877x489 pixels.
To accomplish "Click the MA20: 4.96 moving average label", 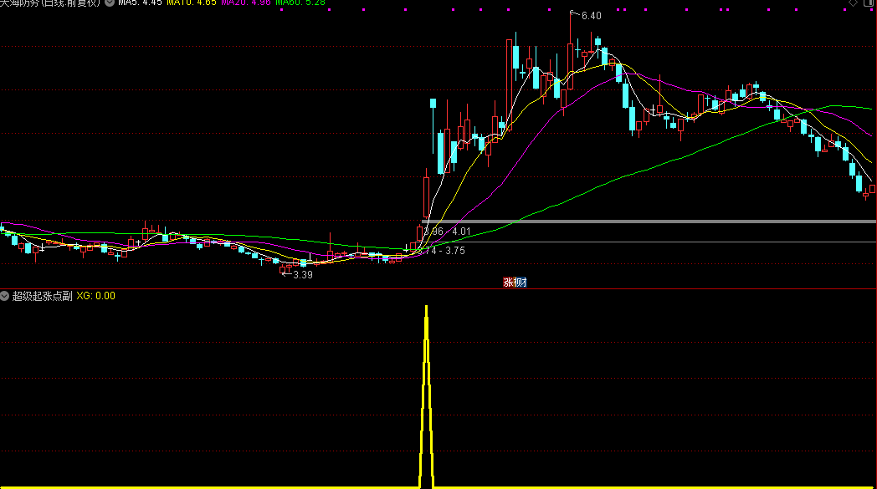I will point(245,3).
